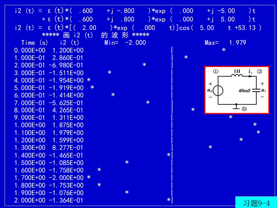Select the value -1.076E+00

pyautogui.click(x=66, y=193)
